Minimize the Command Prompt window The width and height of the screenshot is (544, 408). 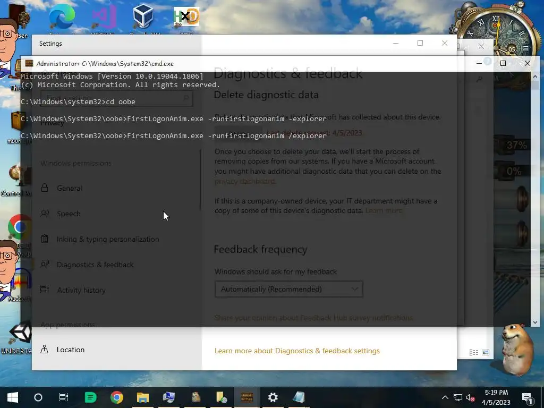(479, 64)
